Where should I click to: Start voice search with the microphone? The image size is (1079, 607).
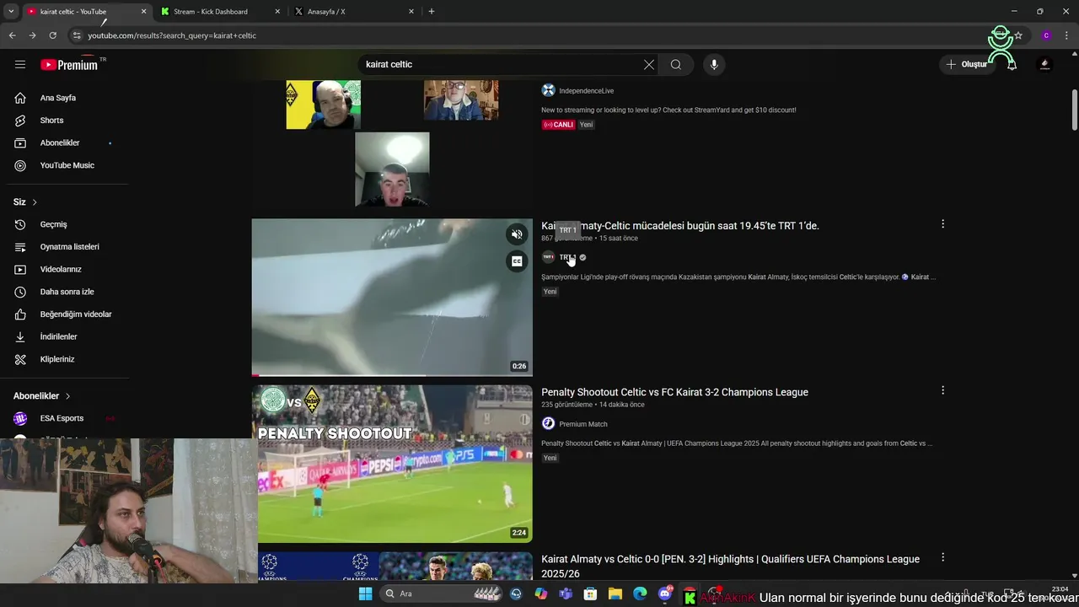[714, 64]
